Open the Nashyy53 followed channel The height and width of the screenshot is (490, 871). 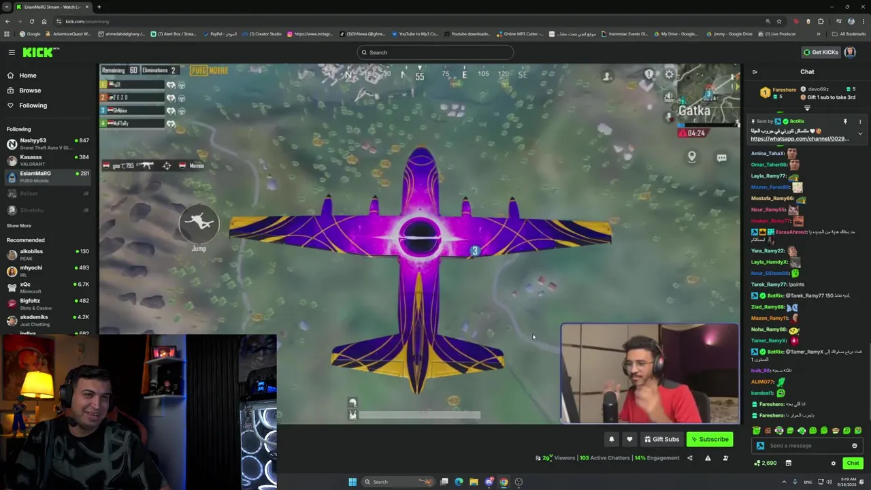[x=48, y=144]
